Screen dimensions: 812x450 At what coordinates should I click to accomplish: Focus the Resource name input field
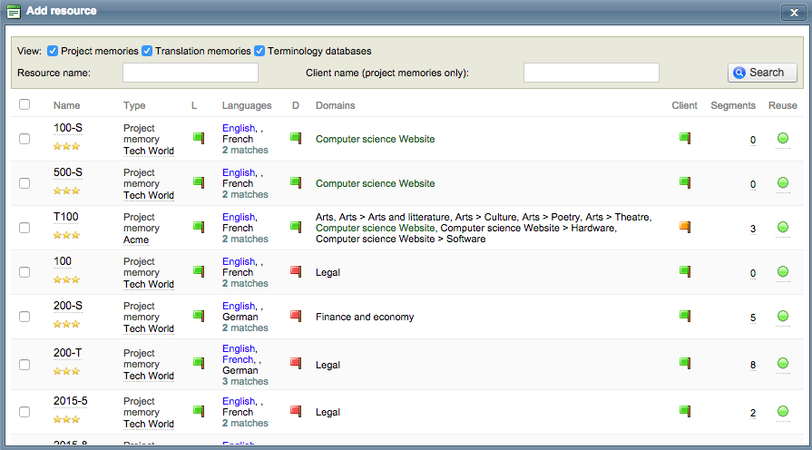[191, 73]
